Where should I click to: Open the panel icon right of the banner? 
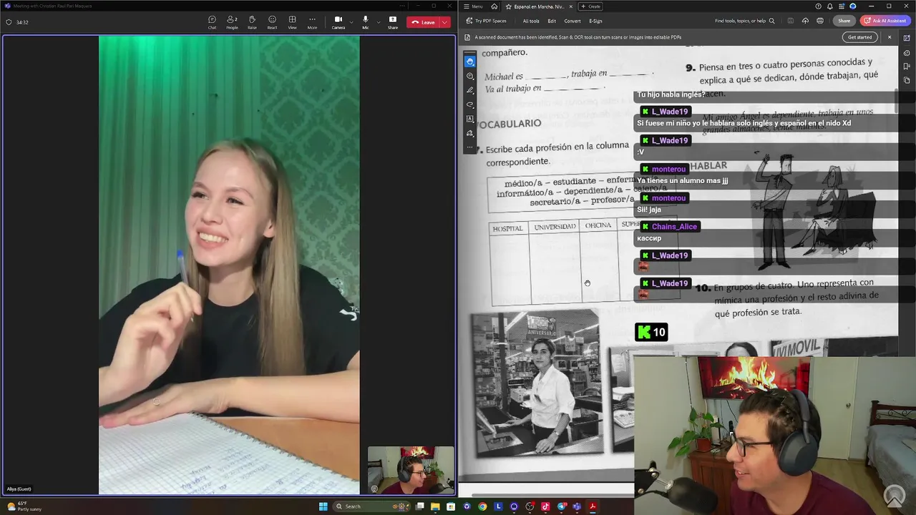907,37
